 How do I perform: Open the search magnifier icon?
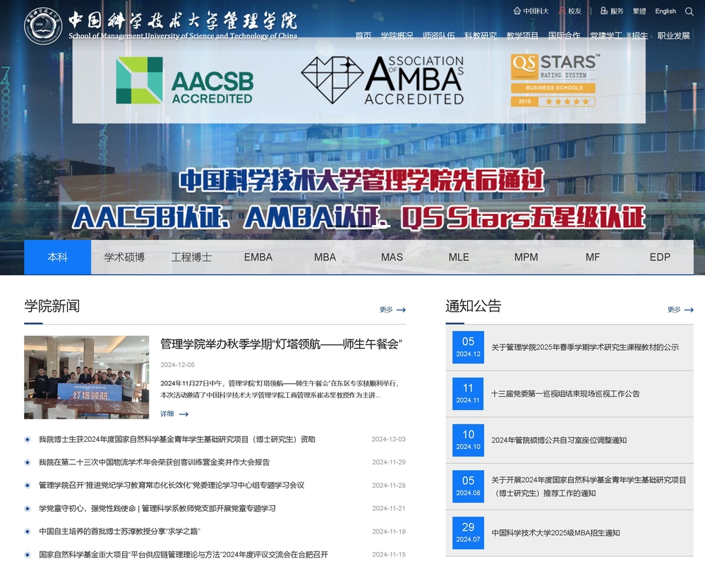[x=689, y=11]
